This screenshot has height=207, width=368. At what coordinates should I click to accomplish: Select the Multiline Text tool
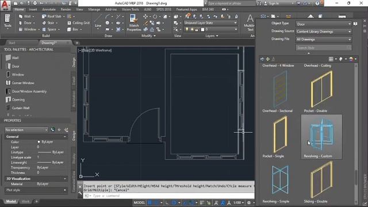(x=249, y=23)
